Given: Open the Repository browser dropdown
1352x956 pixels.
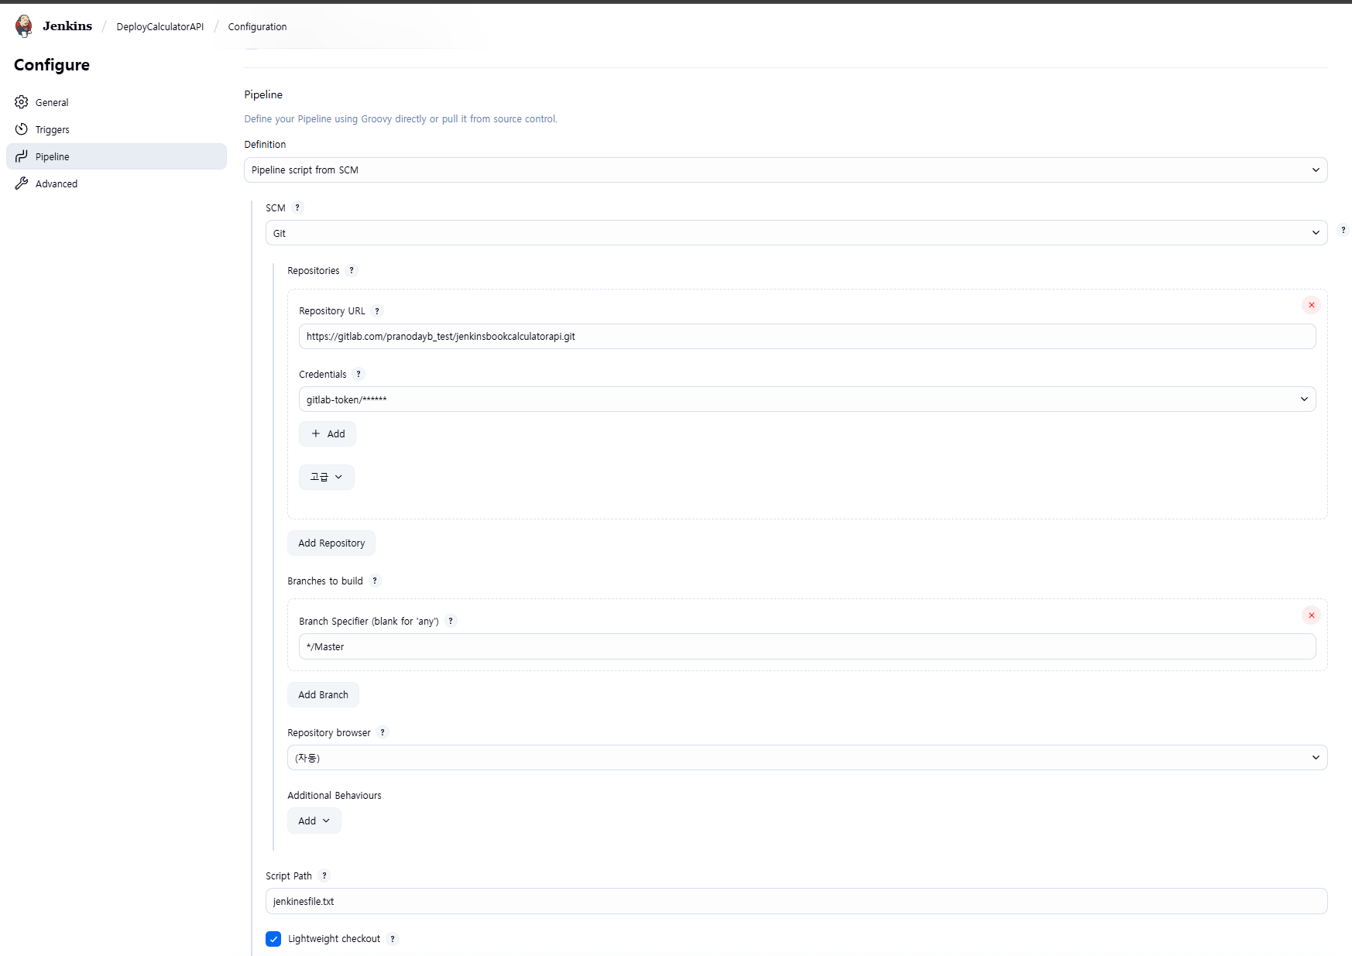Looking at the screenshot, I should point(807,758).
